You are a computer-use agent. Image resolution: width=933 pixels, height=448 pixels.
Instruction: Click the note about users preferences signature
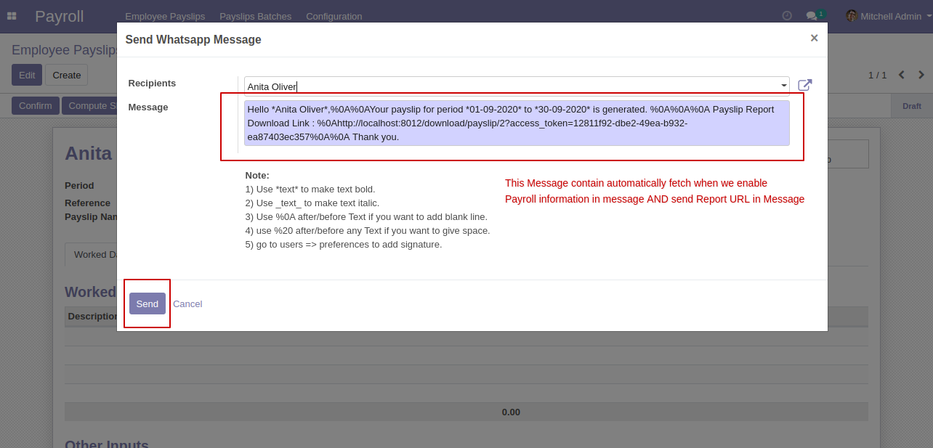pos(344,244)
